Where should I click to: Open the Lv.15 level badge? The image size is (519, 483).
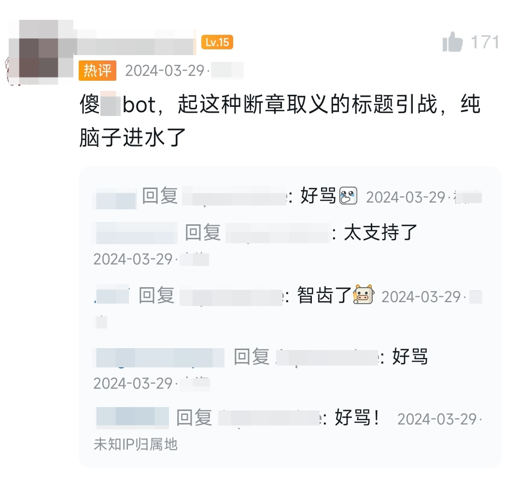pyautogui.click(x=217, y=42)
